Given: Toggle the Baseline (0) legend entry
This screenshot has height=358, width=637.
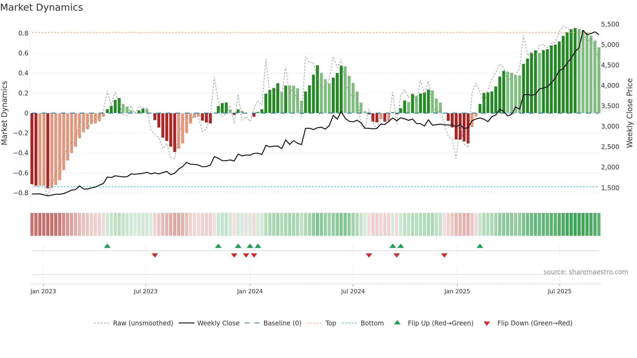Looking at the screenshot, I should [282, 323].
